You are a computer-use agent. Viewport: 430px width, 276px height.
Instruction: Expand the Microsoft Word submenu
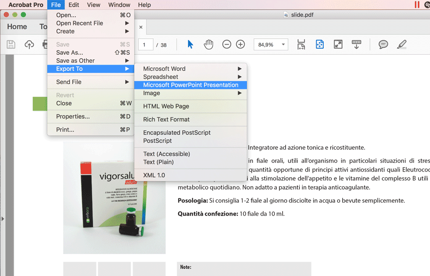tap(191, 69)
